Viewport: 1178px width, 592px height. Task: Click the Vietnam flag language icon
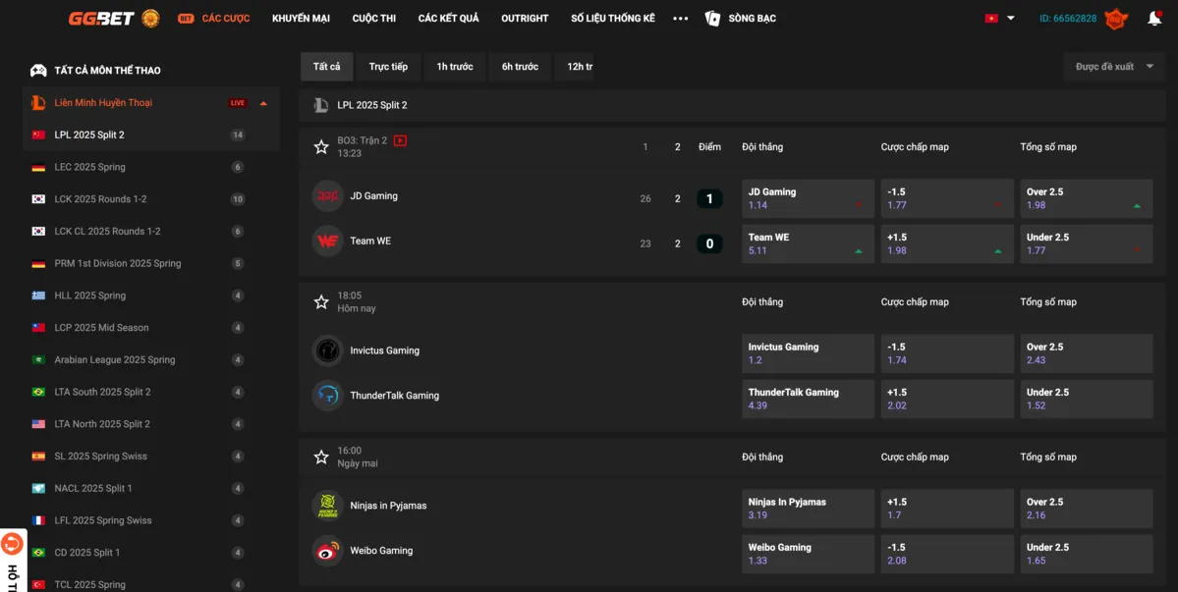tap(991, 18)
